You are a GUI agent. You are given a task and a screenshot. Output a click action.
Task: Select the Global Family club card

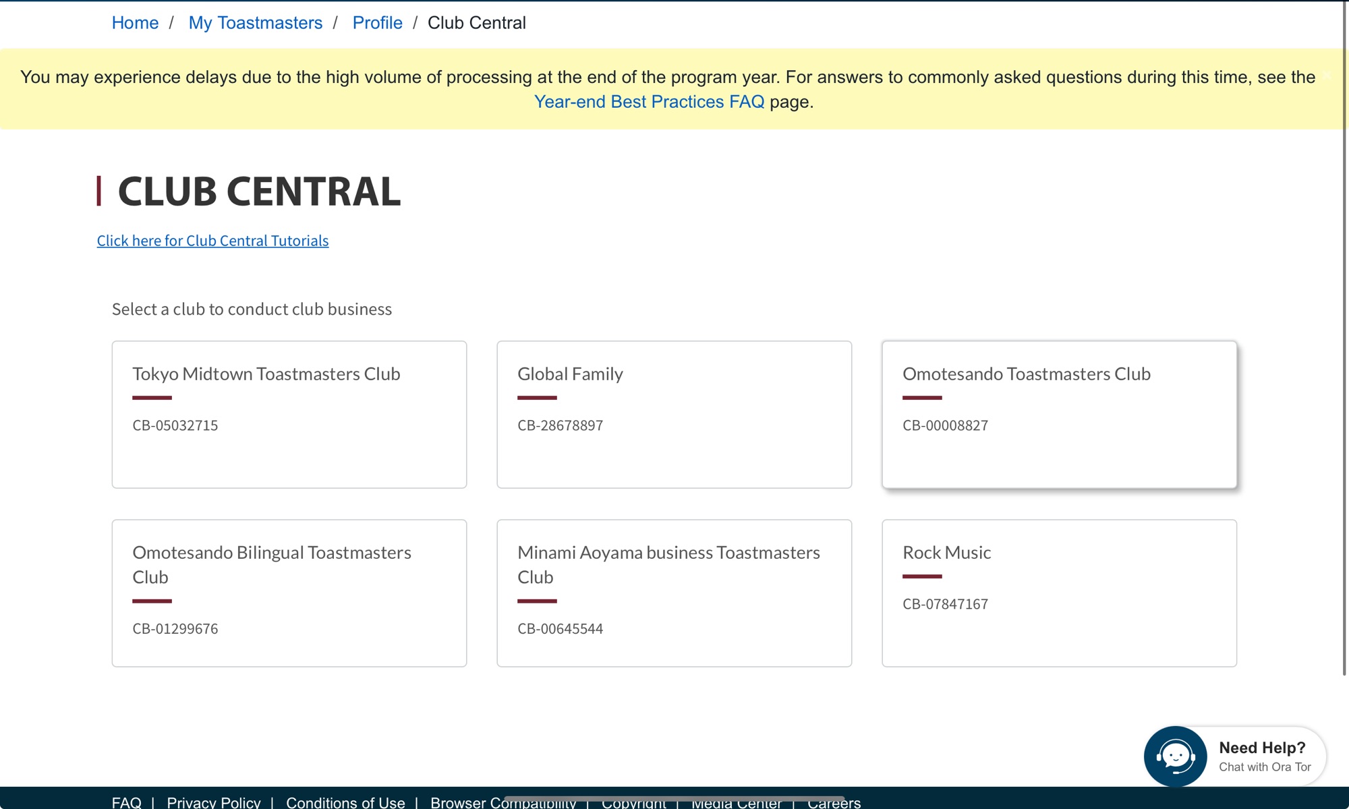674,414
